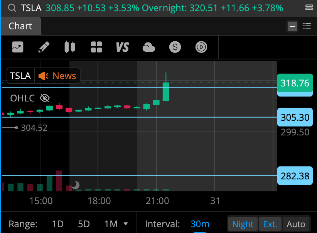Open the list view icon beside the minus button
The image size is (317, 233).
[307, 26]
